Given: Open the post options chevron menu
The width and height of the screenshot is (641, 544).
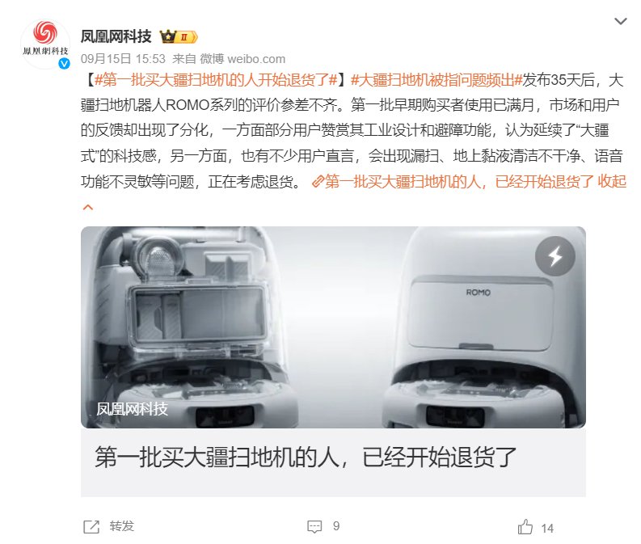Looking at the screenshot, I should click(621, 21).
